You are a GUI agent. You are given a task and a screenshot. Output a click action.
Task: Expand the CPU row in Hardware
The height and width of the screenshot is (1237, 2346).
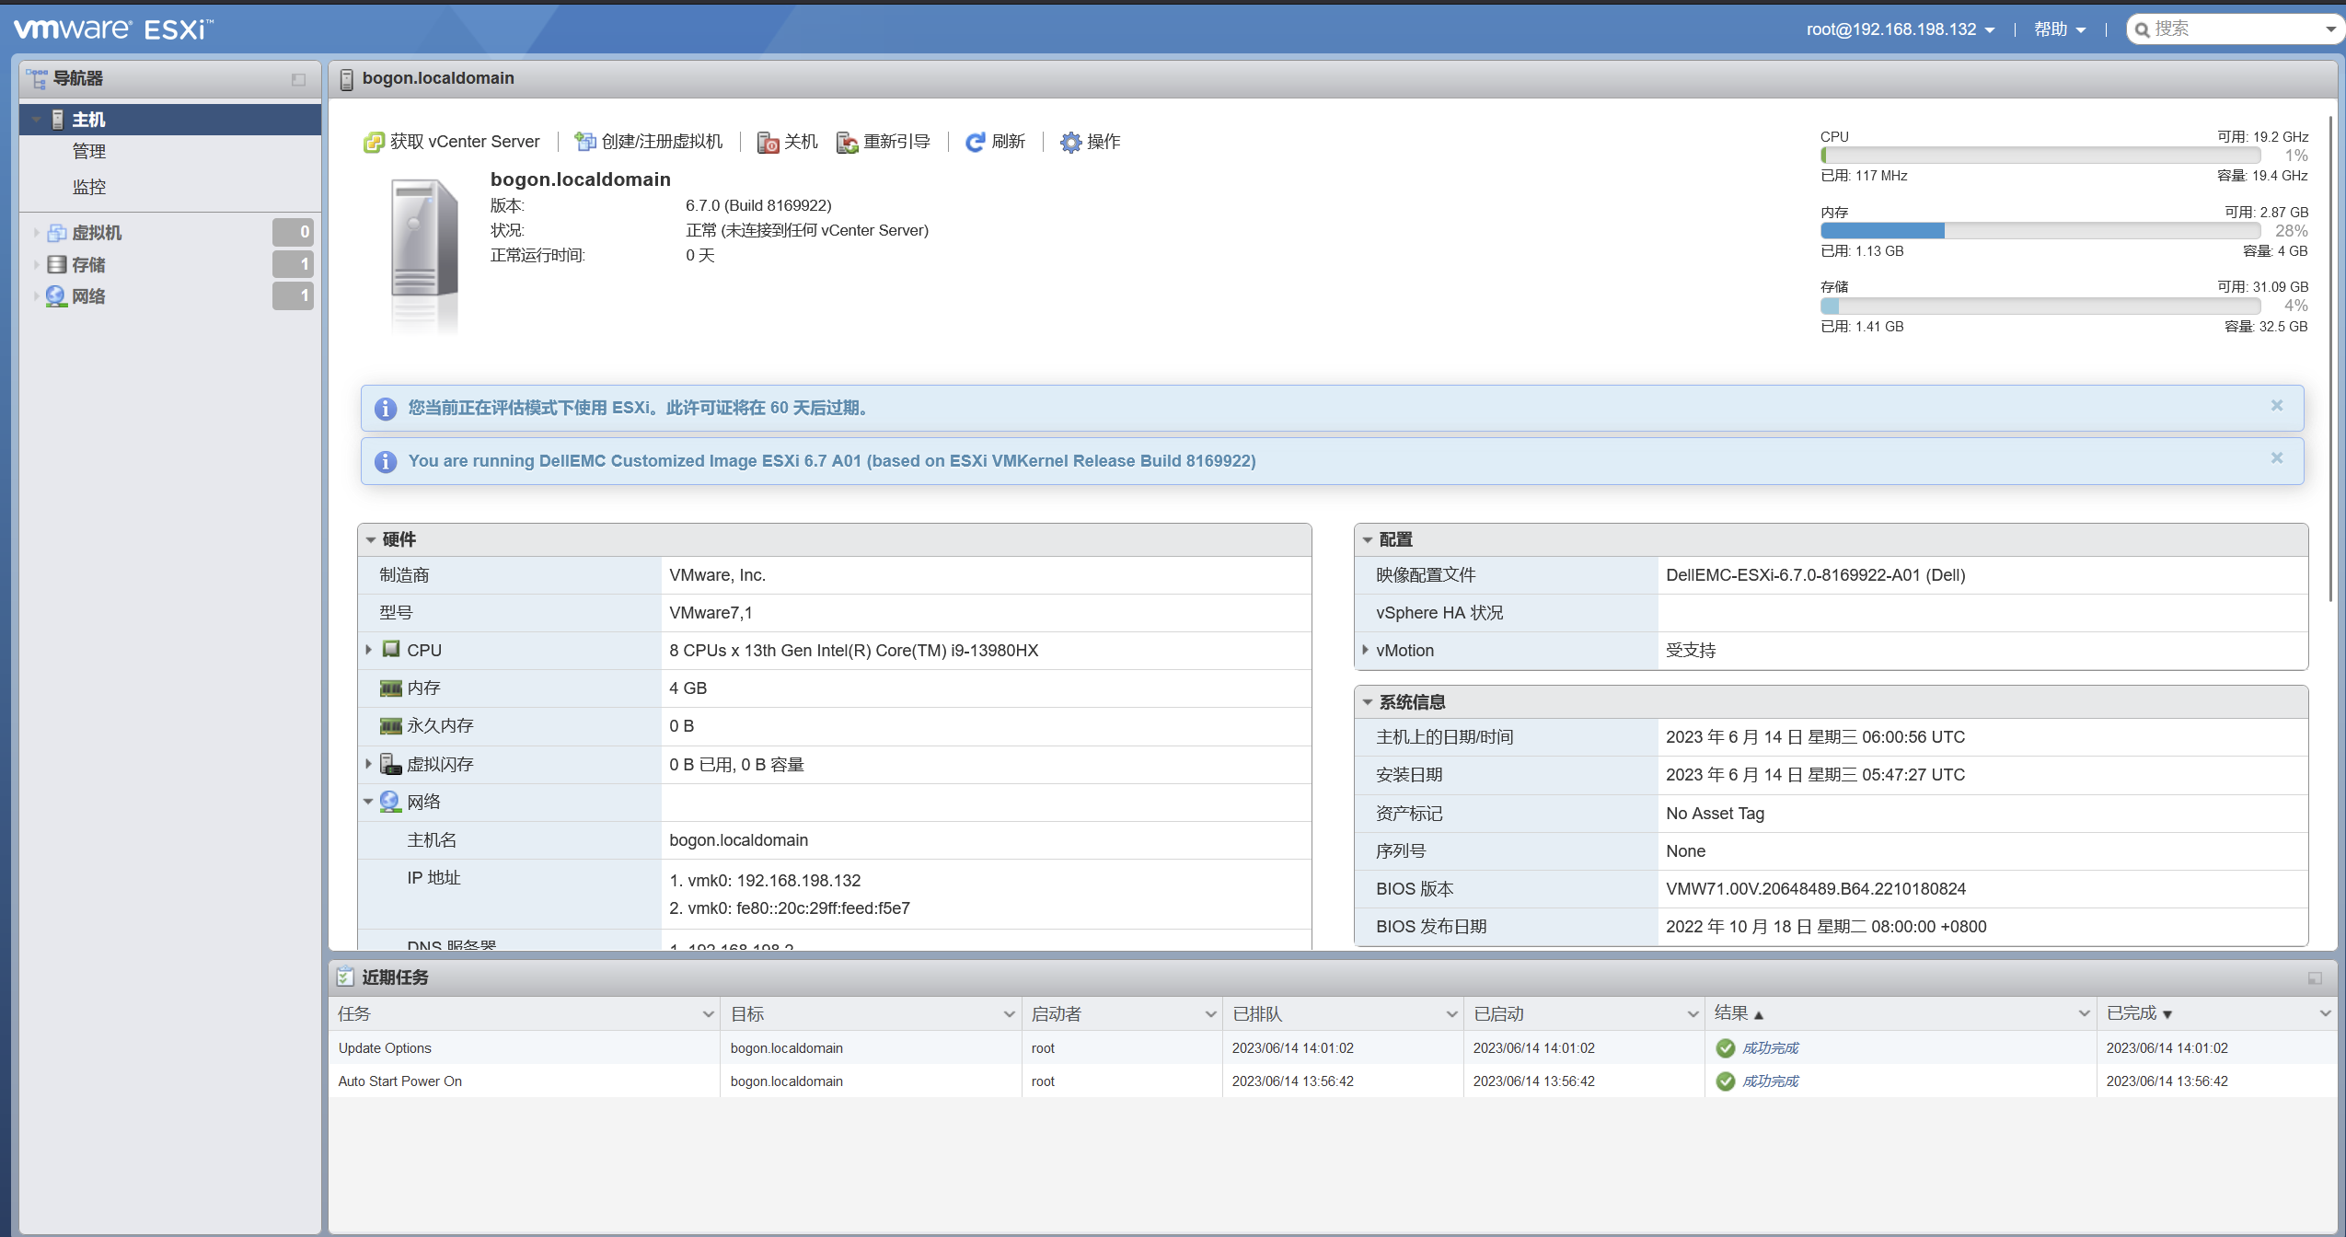click(369, 650)
